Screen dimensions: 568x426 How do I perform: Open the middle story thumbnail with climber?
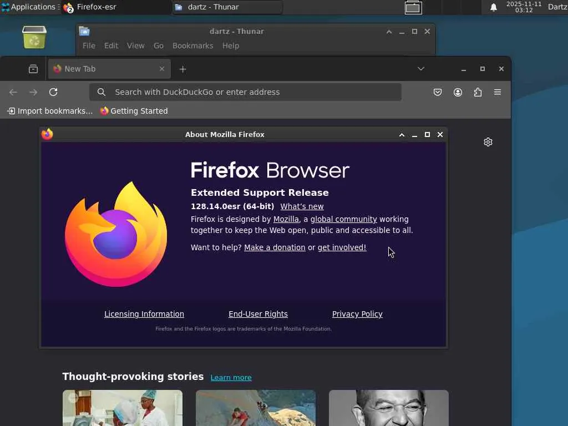256,408
